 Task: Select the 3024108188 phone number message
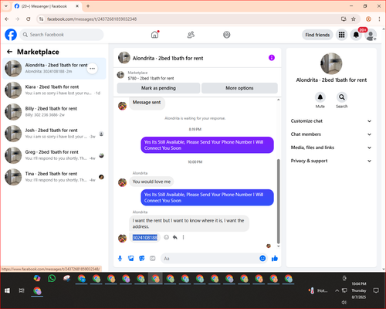tap(145, 237)
